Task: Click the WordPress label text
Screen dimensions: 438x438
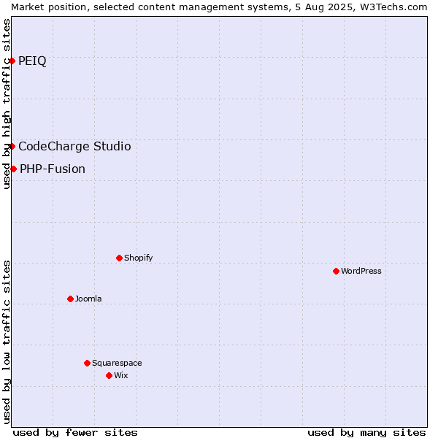Action: click(361, 271)
